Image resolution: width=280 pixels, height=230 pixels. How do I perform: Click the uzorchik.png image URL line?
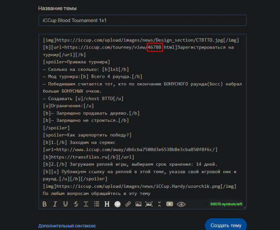pos(140,186)
